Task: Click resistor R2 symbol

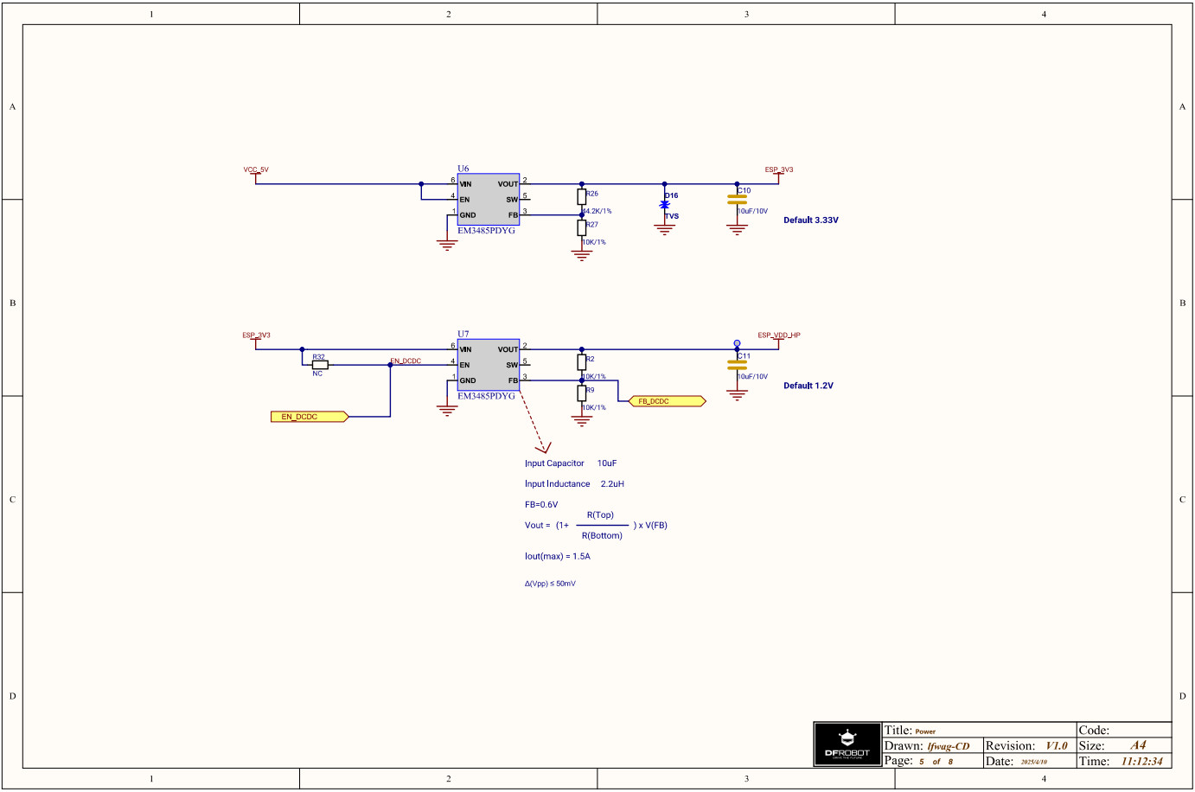Action: pos(582,362)
